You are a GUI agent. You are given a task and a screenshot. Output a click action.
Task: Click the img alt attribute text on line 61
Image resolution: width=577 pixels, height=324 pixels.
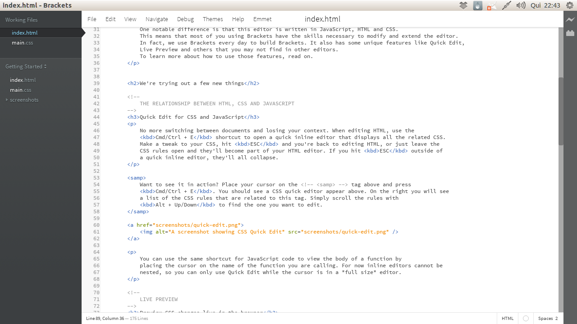pos(227,232)
